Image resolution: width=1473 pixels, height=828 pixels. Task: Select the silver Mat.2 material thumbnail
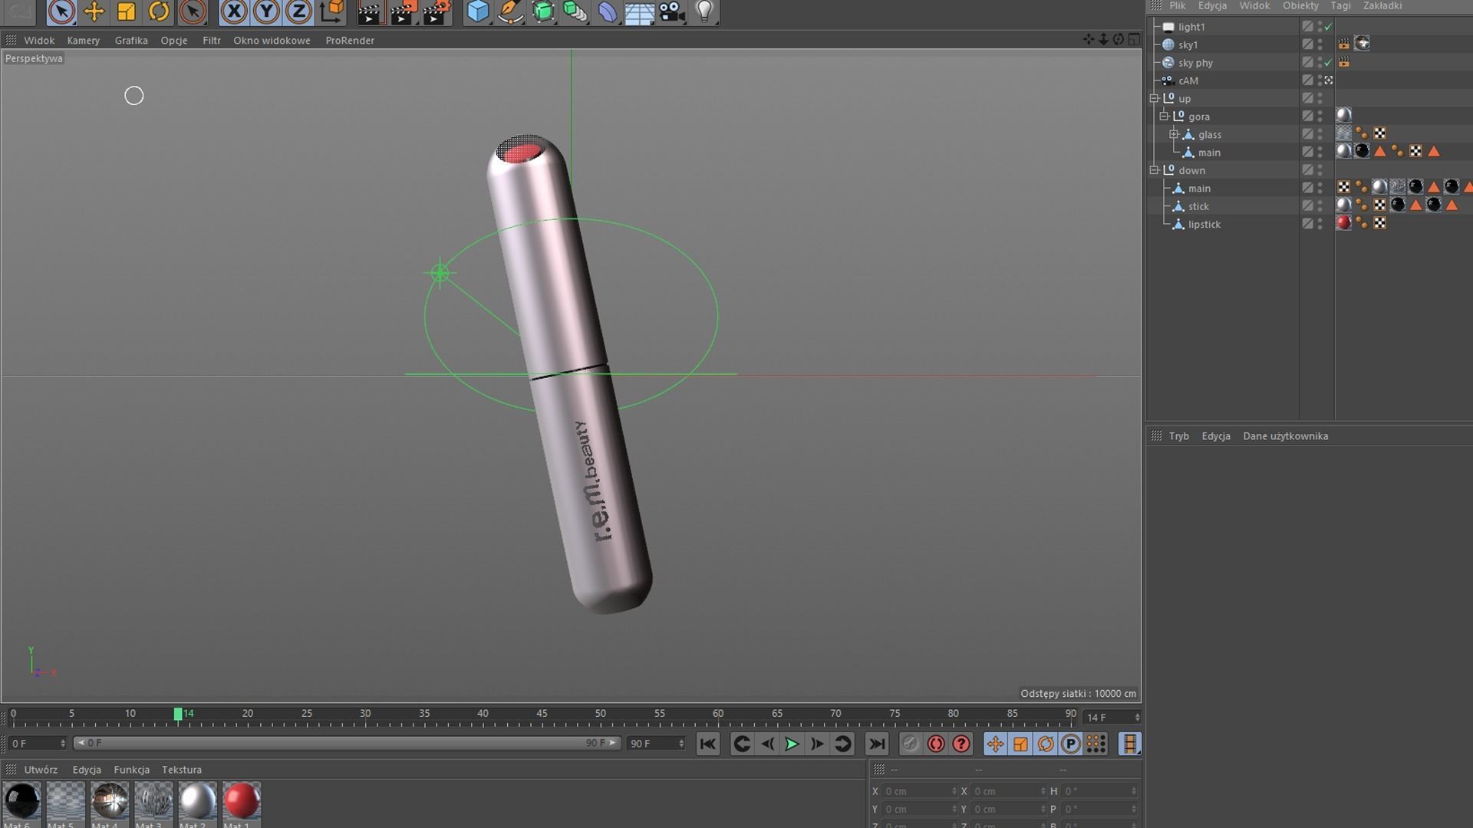pos(198,801)
